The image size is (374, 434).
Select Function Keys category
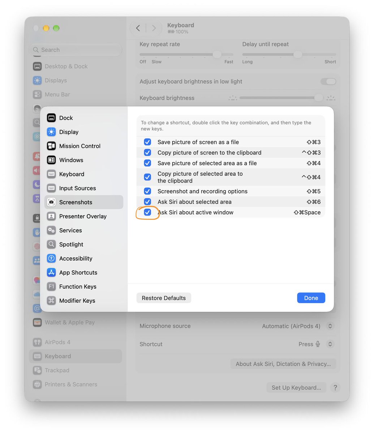[84, 287]
